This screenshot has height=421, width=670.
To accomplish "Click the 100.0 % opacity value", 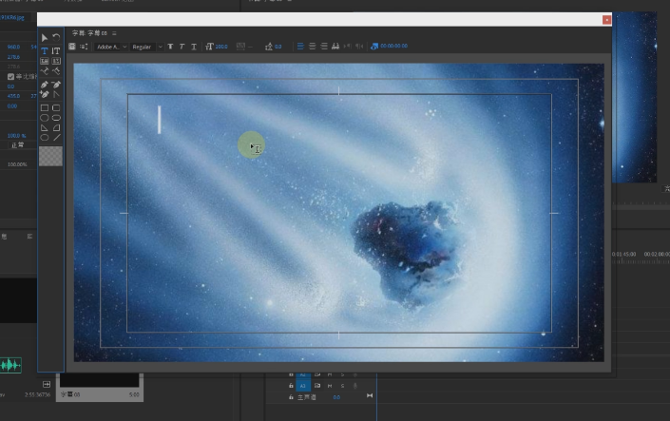I will tap(17, 136).
